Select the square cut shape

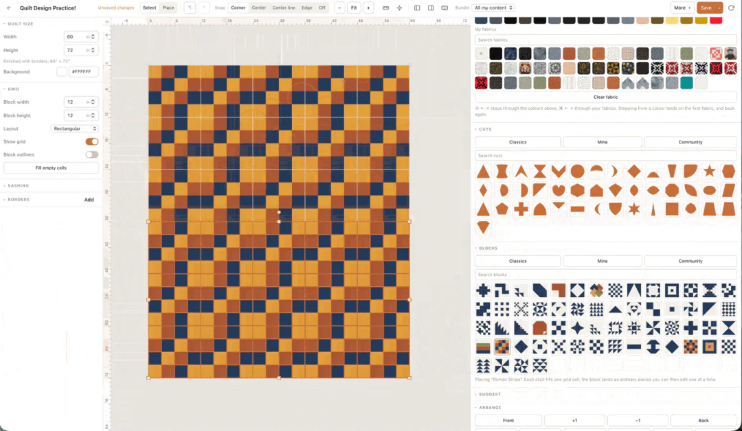671,209
